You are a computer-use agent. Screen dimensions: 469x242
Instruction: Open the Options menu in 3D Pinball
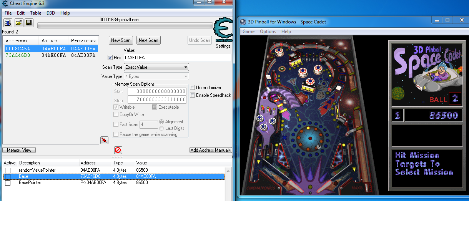coord(268,31)
